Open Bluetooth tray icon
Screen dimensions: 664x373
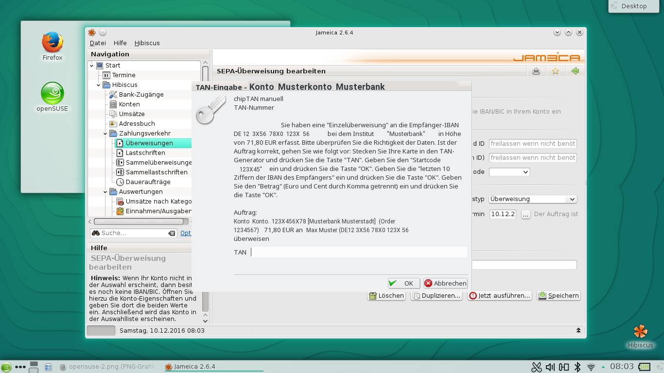(578, 367)
